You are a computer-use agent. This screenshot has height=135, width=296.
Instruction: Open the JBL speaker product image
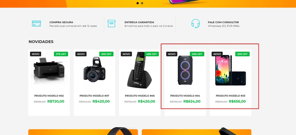185,70
